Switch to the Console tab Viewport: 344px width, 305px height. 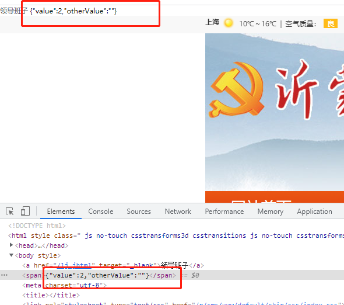click(x=101, y=212)
